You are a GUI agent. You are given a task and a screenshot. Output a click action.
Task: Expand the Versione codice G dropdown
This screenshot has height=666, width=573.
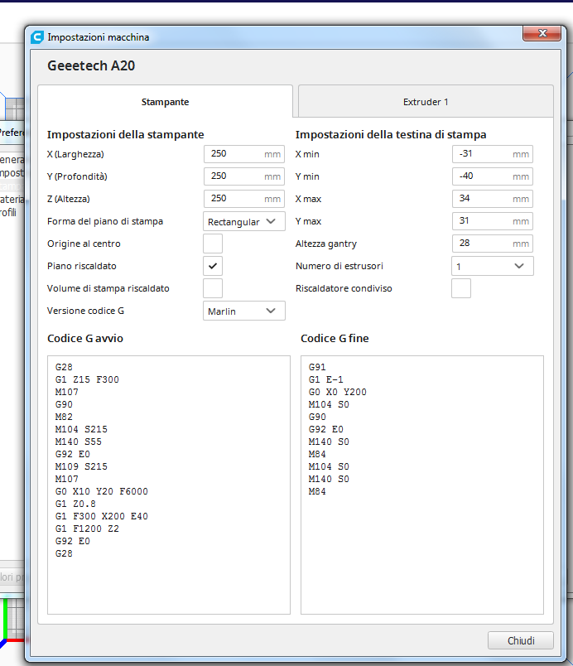coord(244,311)
